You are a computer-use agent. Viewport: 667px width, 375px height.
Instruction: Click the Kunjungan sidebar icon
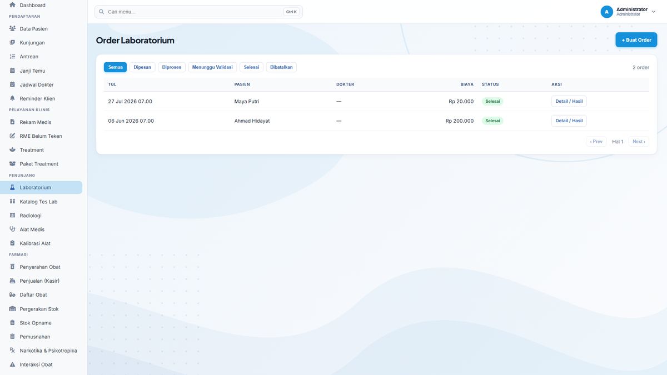(x=12, y=42)
